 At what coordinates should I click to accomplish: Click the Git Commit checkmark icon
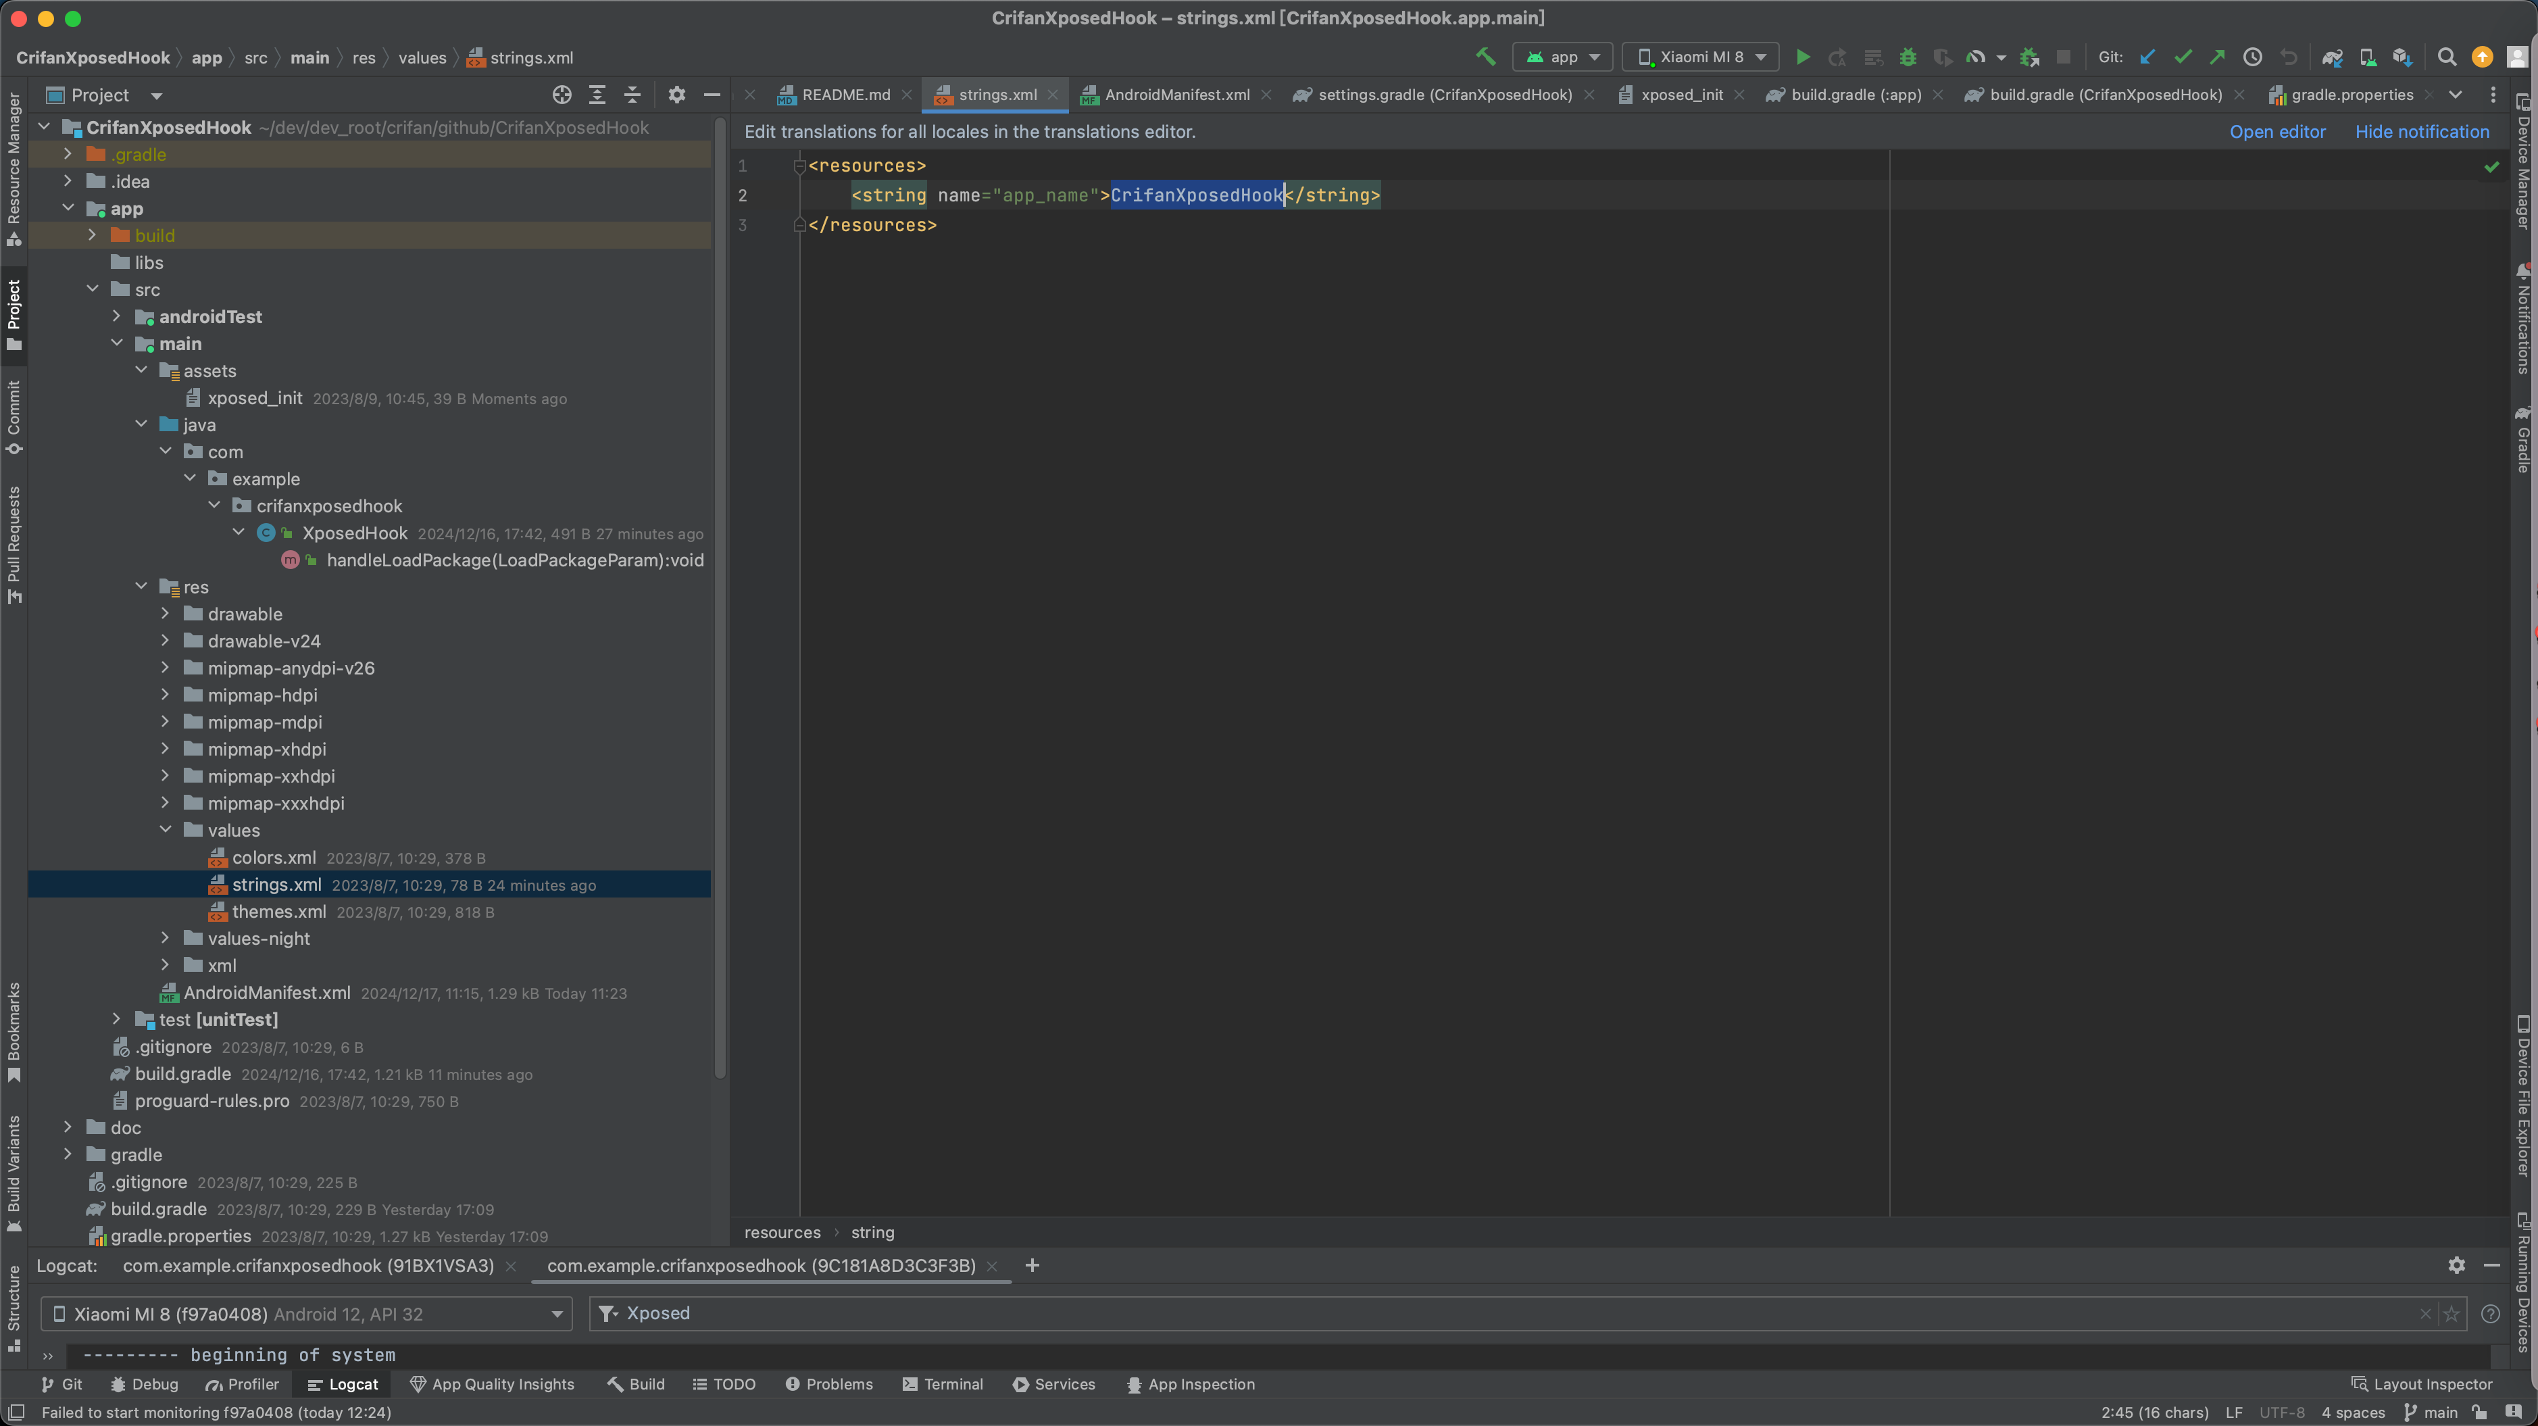click(x=2183, y=57)
